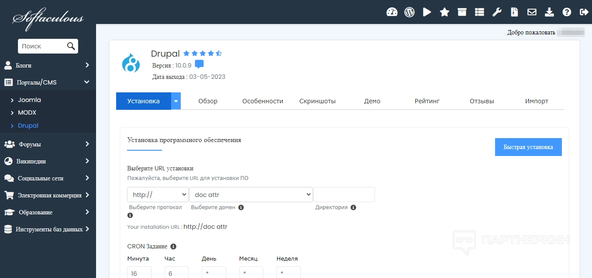Screen dimensions: 592x278
Task: Open the wrench settings icon
Action: pyautogui.click(x=497, y=12)
